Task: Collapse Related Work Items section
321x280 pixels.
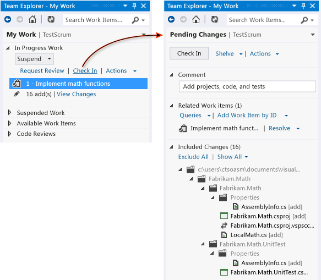Action: (x=172, y=106)
